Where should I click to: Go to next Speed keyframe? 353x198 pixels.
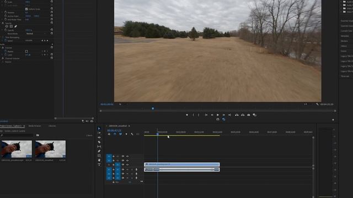click(x=47, y=41)
